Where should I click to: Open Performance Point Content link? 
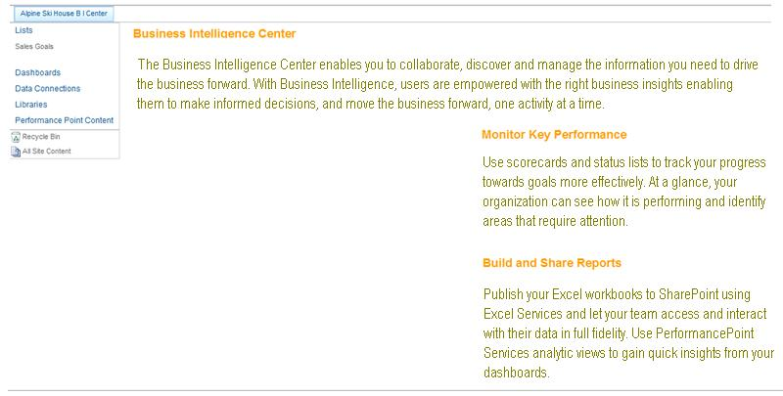pyautogui.click(x=64, y=120)
